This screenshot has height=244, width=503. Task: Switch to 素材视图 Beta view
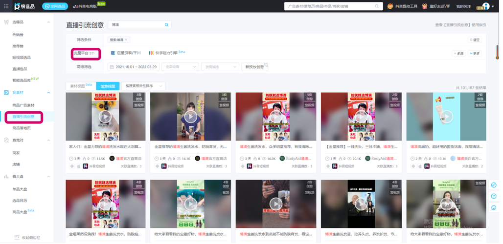click(x=81, y=86)
